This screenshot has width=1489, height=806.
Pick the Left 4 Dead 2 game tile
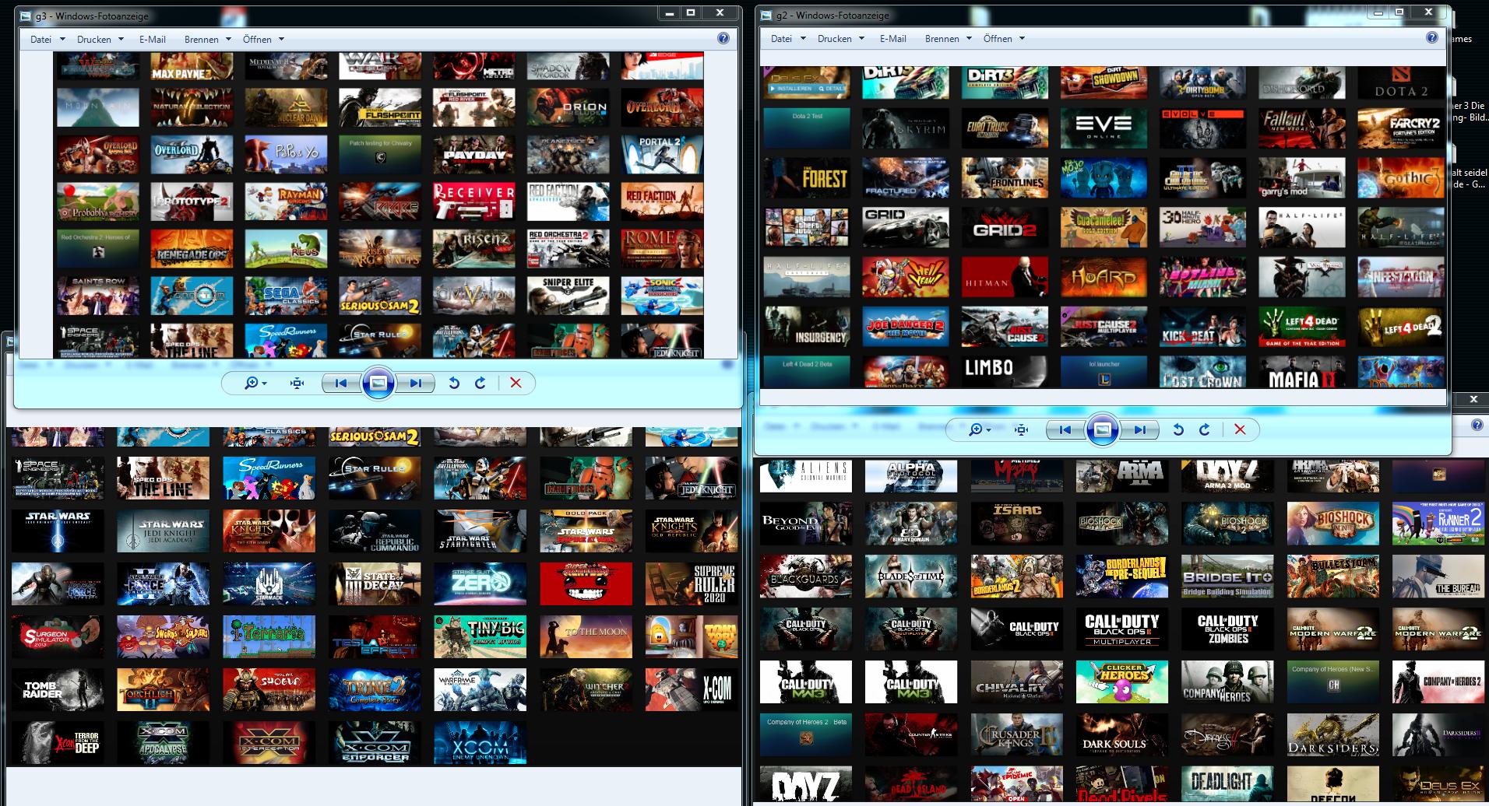coord(1400,327)
